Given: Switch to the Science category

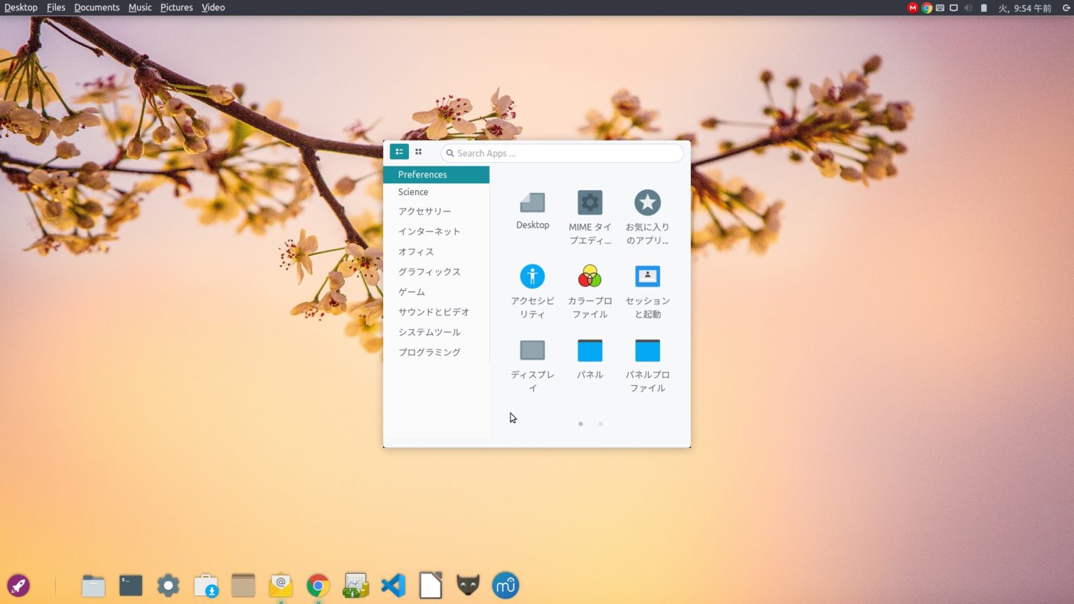Looking at the screenshot, I should coord(413,192).
